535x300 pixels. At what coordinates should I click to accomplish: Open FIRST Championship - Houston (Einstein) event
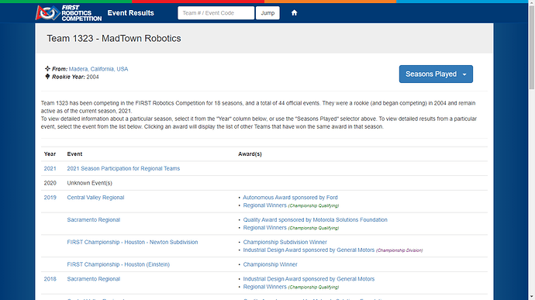pos(118,264)
